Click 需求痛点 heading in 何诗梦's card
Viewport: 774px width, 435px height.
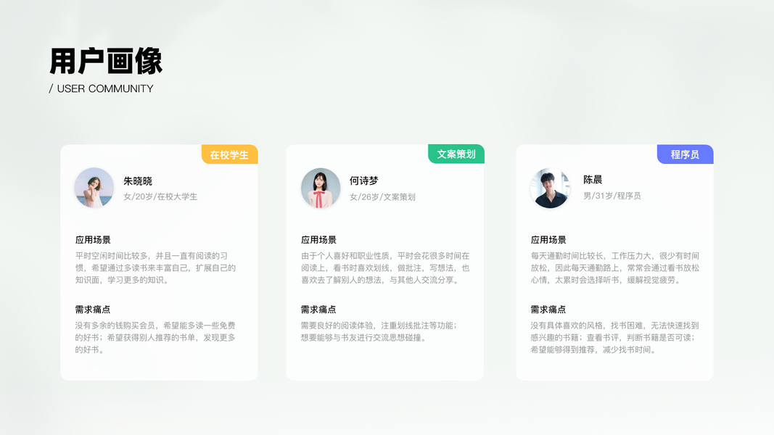(x=318, y=310)
